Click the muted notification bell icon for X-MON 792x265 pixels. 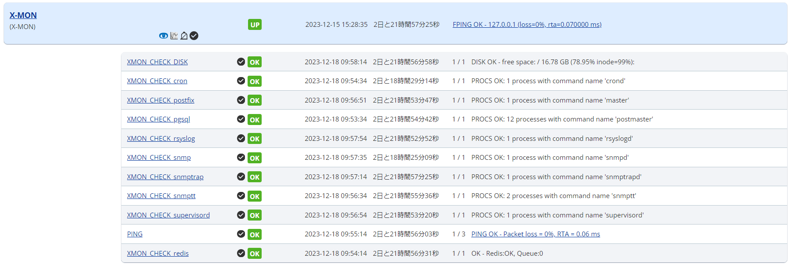(184, 36)
